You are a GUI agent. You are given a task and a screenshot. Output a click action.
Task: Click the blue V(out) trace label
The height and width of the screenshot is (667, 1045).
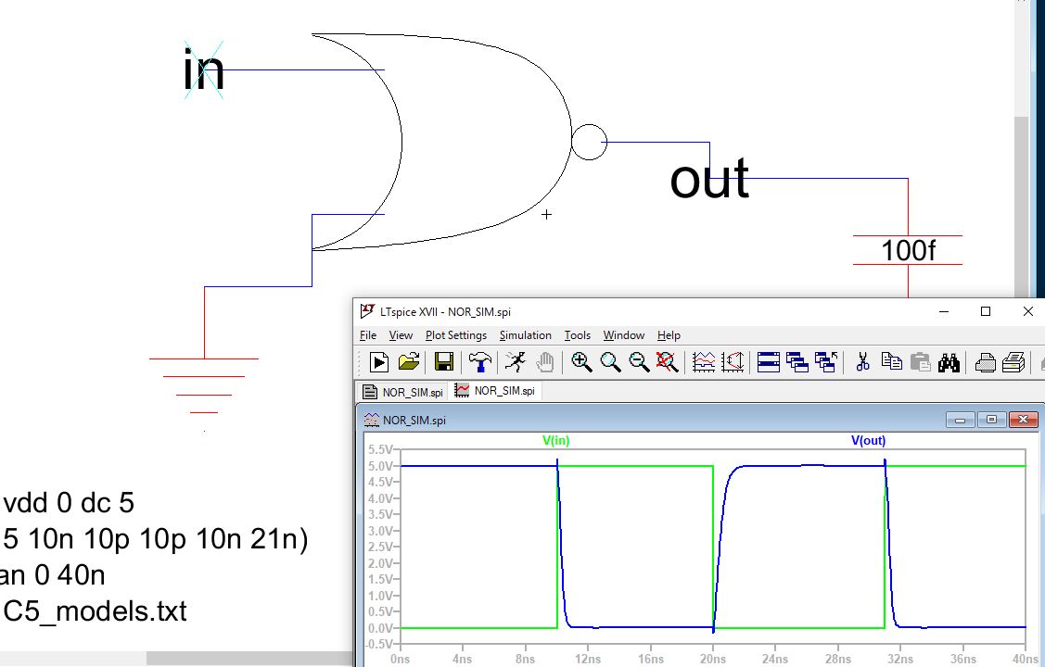coord(868,441)
